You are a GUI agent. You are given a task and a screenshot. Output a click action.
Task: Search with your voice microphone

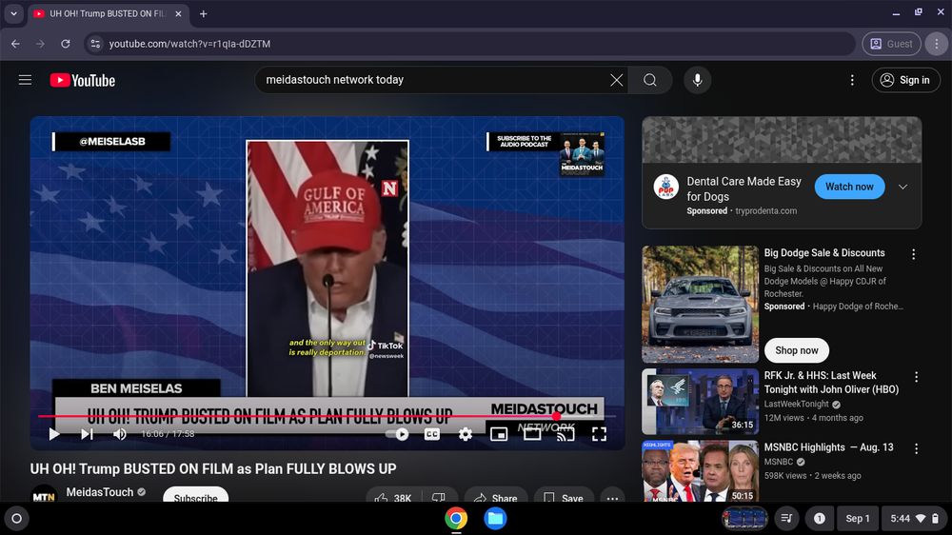698,80
